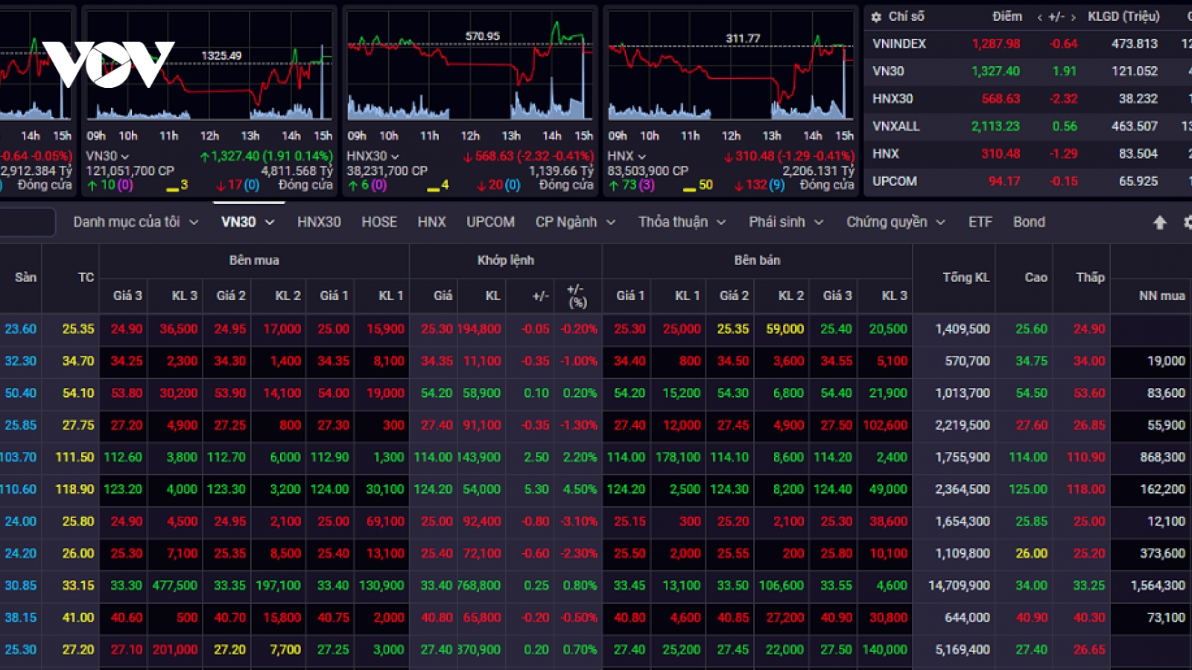
Task: Click the scroll-to-top arrow icon
Action: click(1160, 222)
